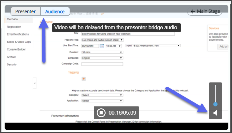Open the America/New_York timezone dropdown
This screenshot has height=133, width=232.
coord(153,46)
